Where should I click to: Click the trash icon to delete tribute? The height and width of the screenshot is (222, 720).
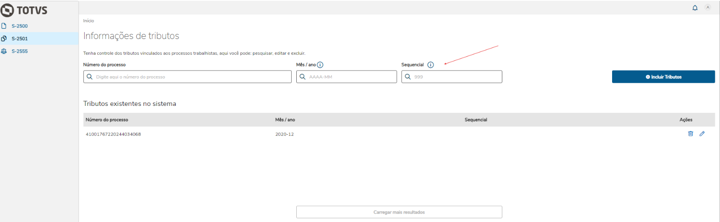point(690,134)
